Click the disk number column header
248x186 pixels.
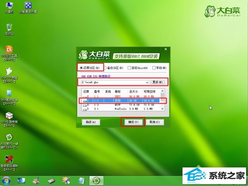point(97,91)
